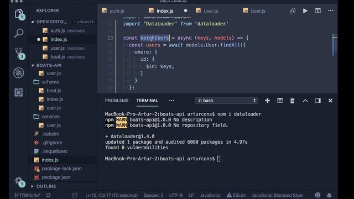Change encoding via UTF-8
The height and width of the screenshot is (199, 354).
(176, 195)
